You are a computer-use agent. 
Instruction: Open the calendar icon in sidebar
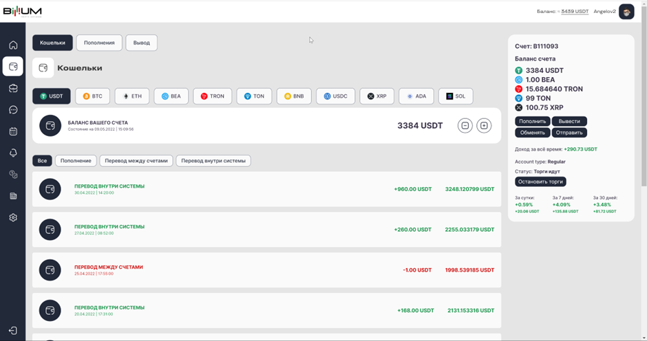tap(13, 131)
